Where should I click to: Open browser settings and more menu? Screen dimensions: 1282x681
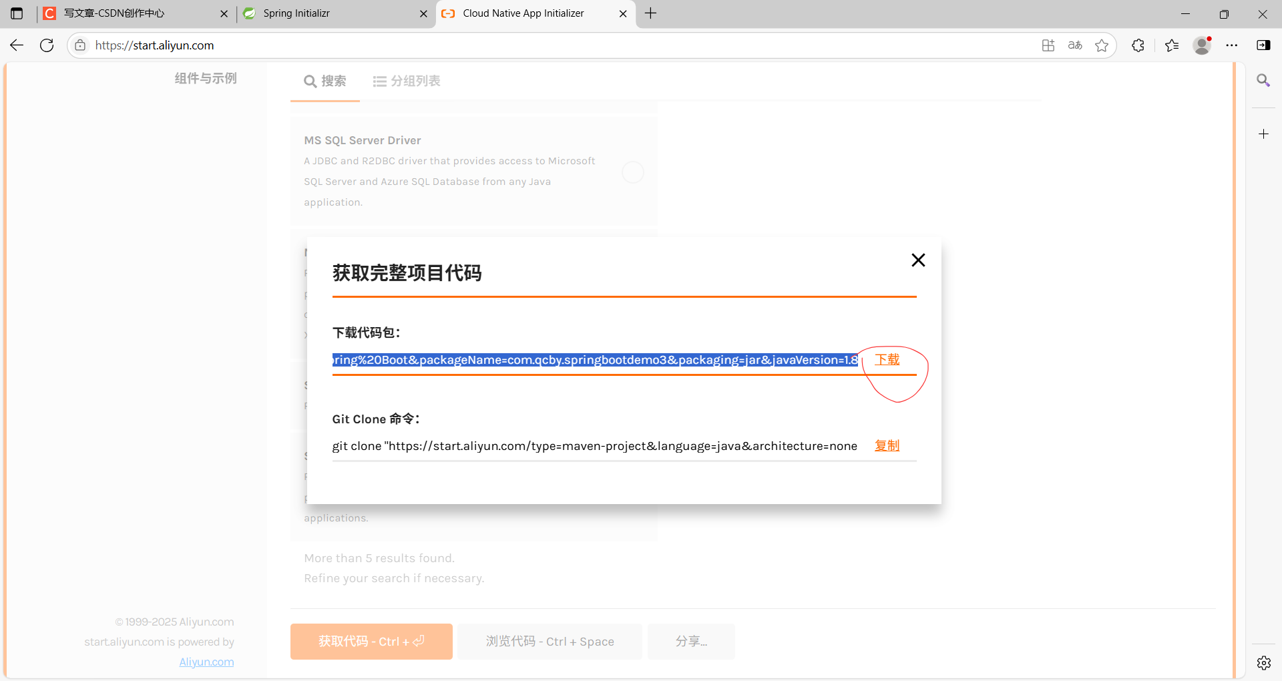1232,45
